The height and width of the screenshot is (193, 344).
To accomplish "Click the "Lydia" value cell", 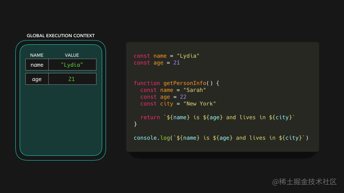I will click(72, 64).
